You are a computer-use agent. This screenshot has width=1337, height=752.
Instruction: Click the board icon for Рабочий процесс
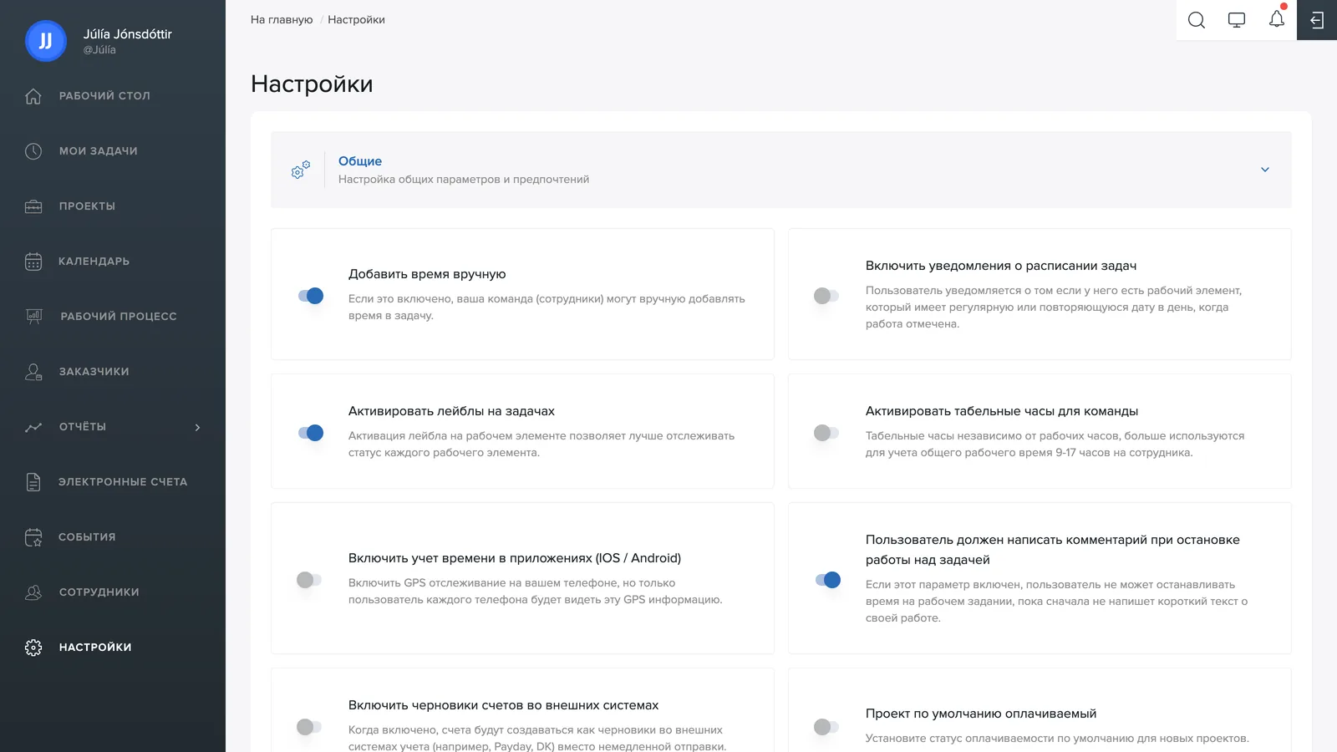[34, 317]
